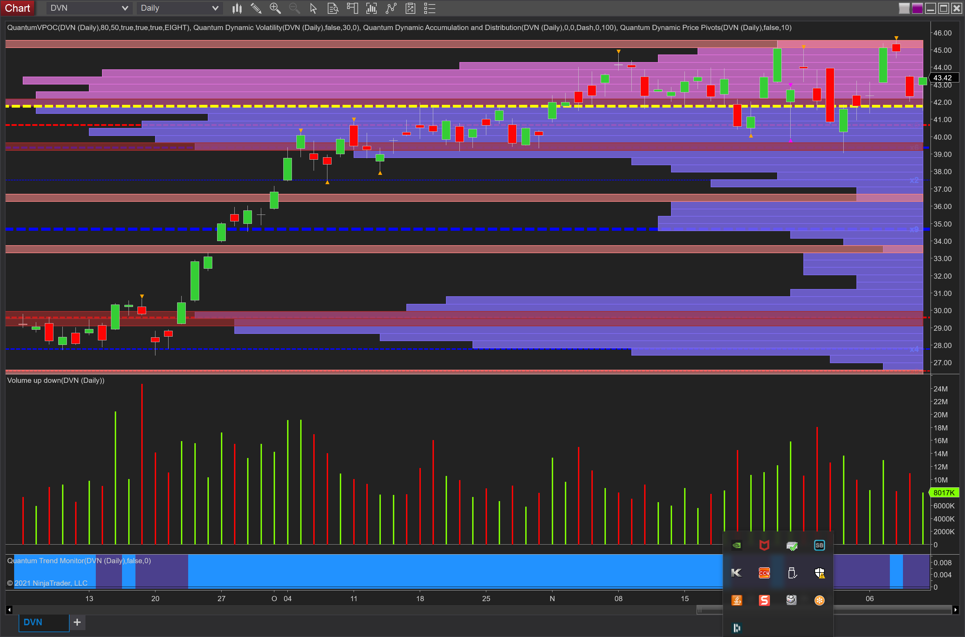
Task: Add a new tab with plus button
Action: [x=77, y=622]
